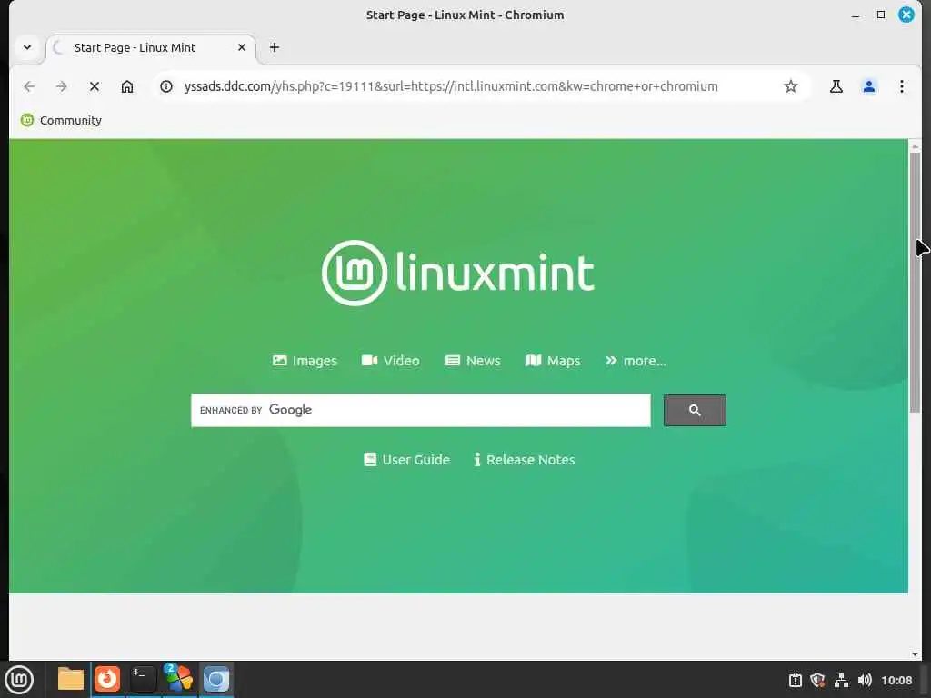Open network connections tray icon
This screenshot has width=931, height=698.
click(841, 680)
